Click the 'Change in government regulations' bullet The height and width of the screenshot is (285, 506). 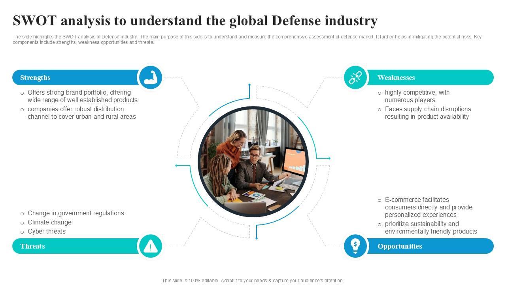(x=72, y=213)
